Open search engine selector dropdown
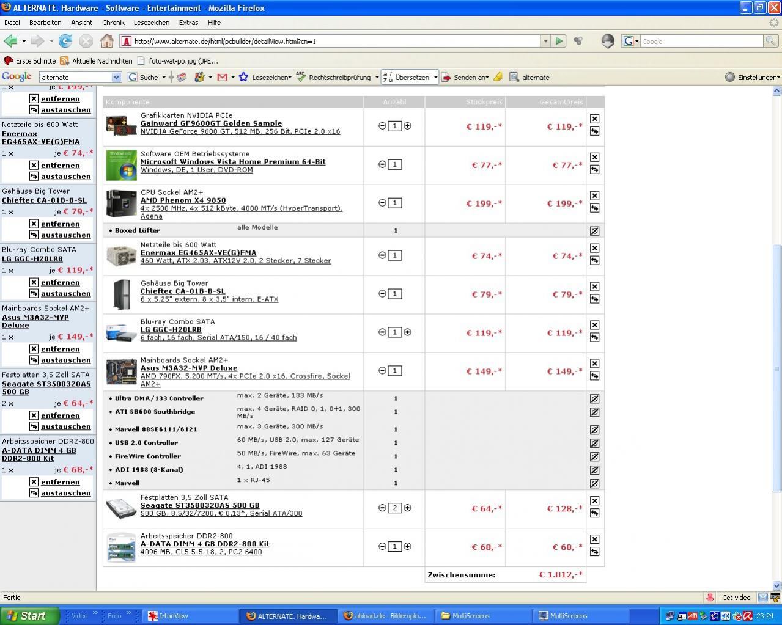Viewport: 782px width, 625px height. pos(631,41)
